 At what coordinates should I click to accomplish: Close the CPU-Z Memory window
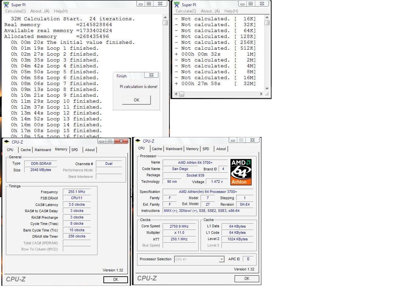(x=121, y=141)
